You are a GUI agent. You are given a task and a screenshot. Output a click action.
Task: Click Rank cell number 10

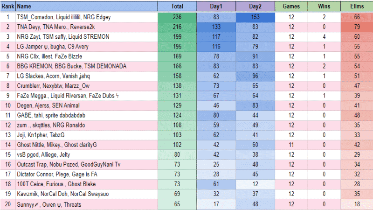coord(8,105)
